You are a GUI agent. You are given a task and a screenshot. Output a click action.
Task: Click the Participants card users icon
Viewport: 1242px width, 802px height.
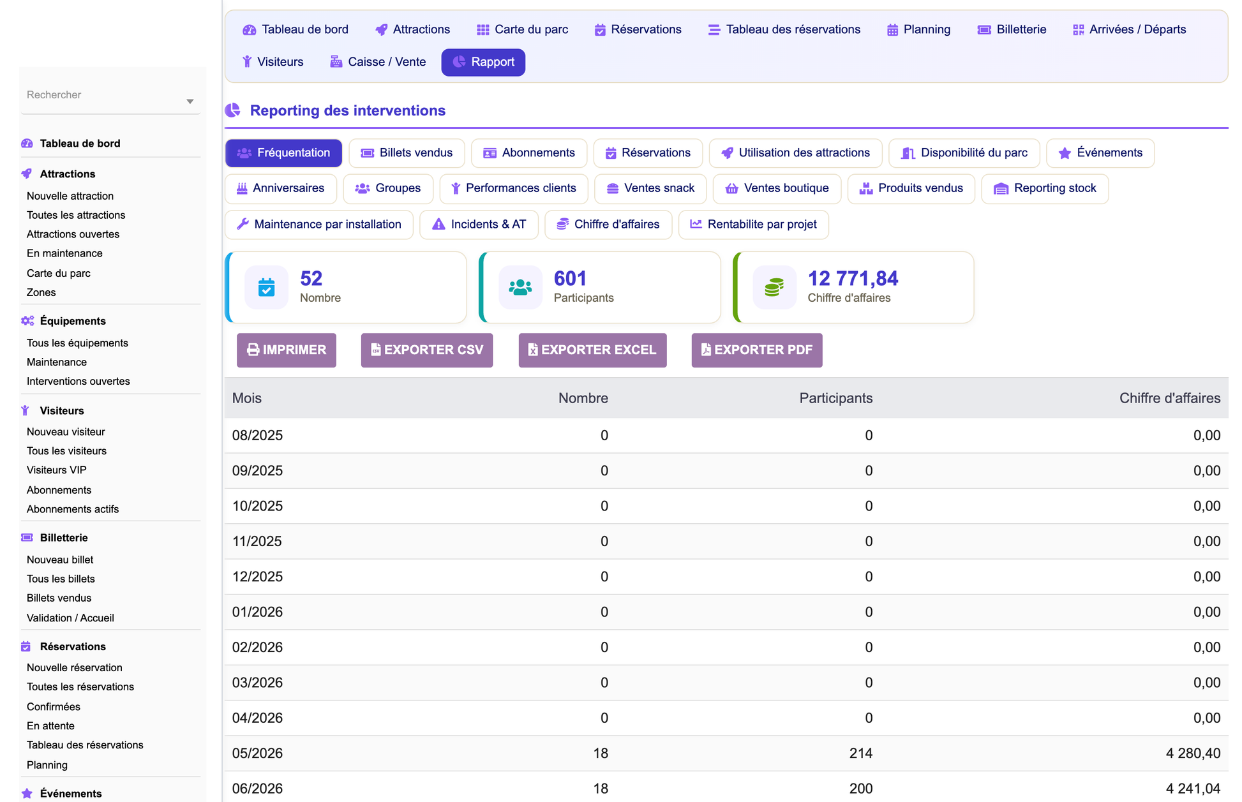(x=520, y=288)
